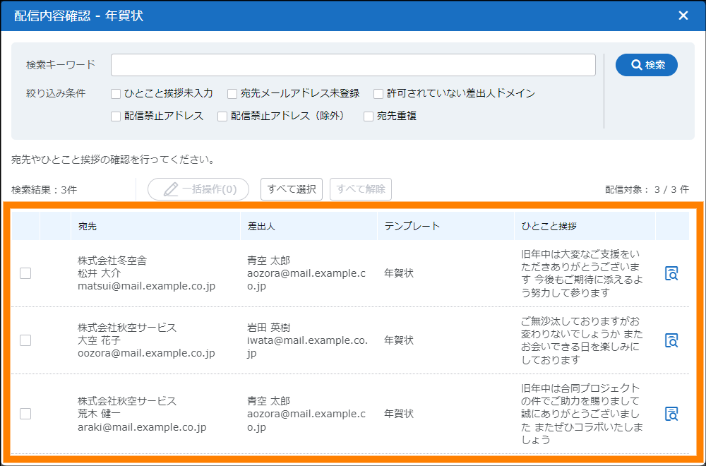Open preview icon for 大空 花子 row

[x=671, y=340]
